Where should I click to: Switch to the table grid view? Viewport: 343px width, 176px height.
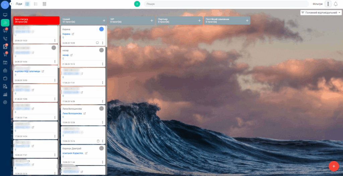point(45,4)
